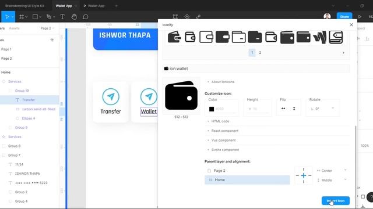Select the Text tool
The height and width of the screenshot is (209, 373).
tap(62, 17)
